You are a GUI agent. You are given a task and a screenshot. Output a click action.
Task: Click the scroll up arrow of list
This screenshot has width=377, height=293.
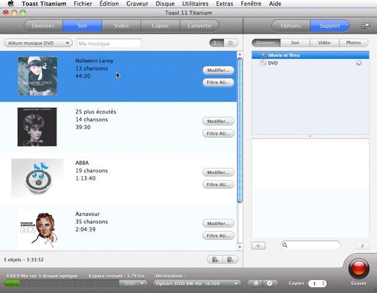[x=240, y=55]
